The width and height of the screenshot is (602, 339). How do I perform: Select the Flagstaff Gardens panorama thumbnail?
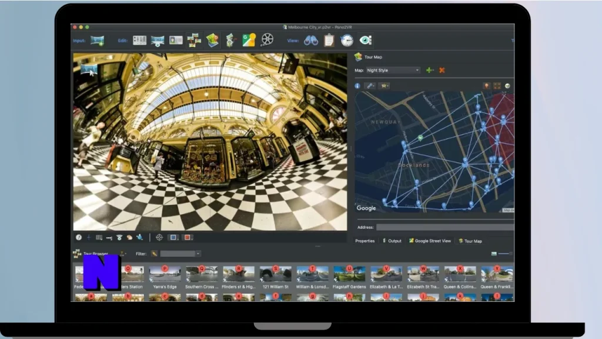click(349, 277)
